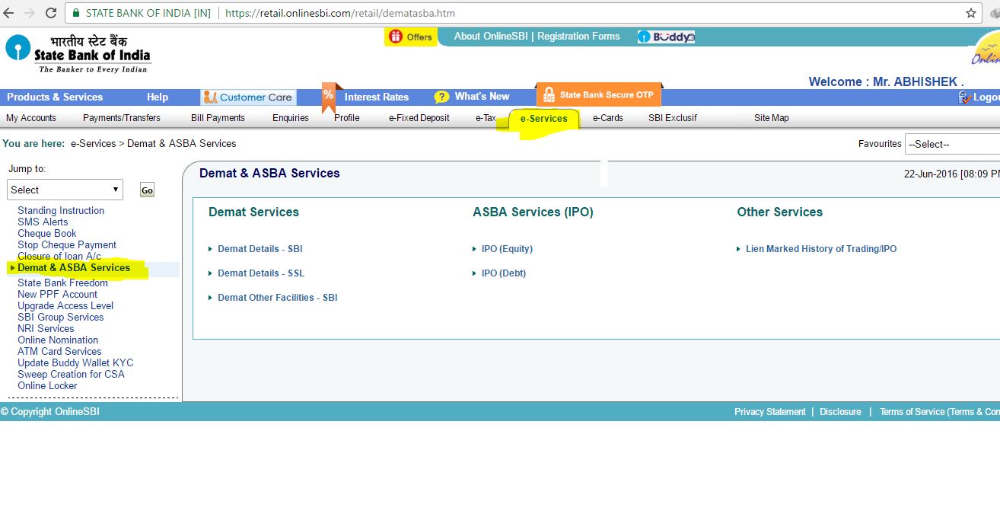1000x530 pixels.
Task: Open Online Nomination link
Action: tap(58, 340)
